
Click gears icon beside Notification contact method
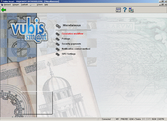point(57,49)
